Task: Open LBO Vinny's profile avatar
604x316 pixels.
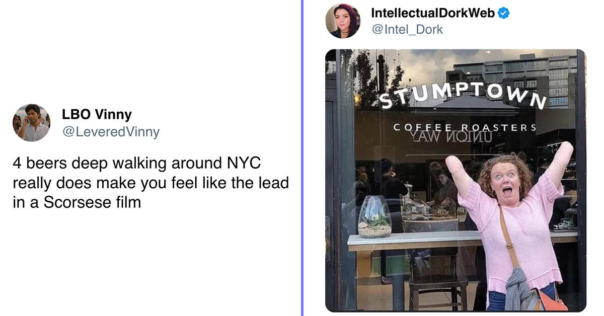Action: 31,122
